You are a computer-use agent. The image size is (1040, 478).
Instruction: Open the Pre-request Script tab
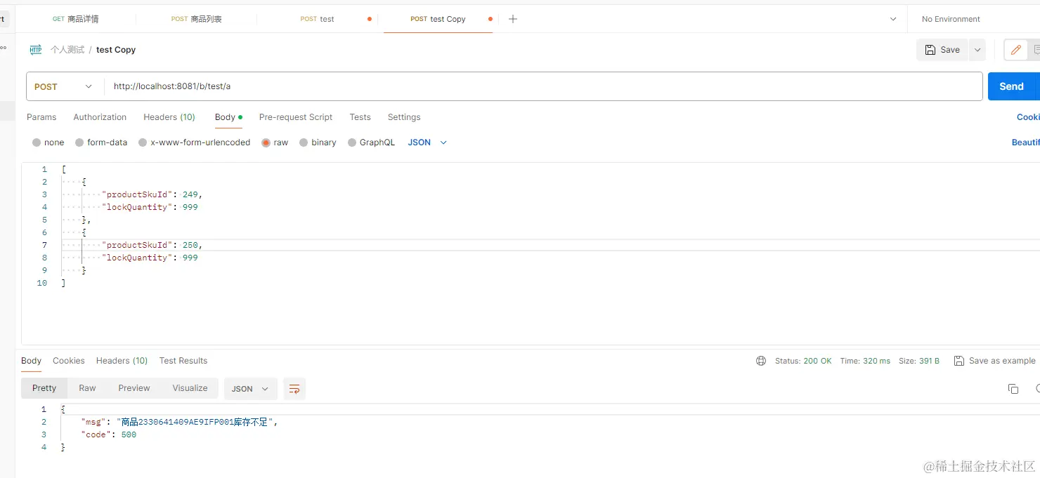(296, 117)
